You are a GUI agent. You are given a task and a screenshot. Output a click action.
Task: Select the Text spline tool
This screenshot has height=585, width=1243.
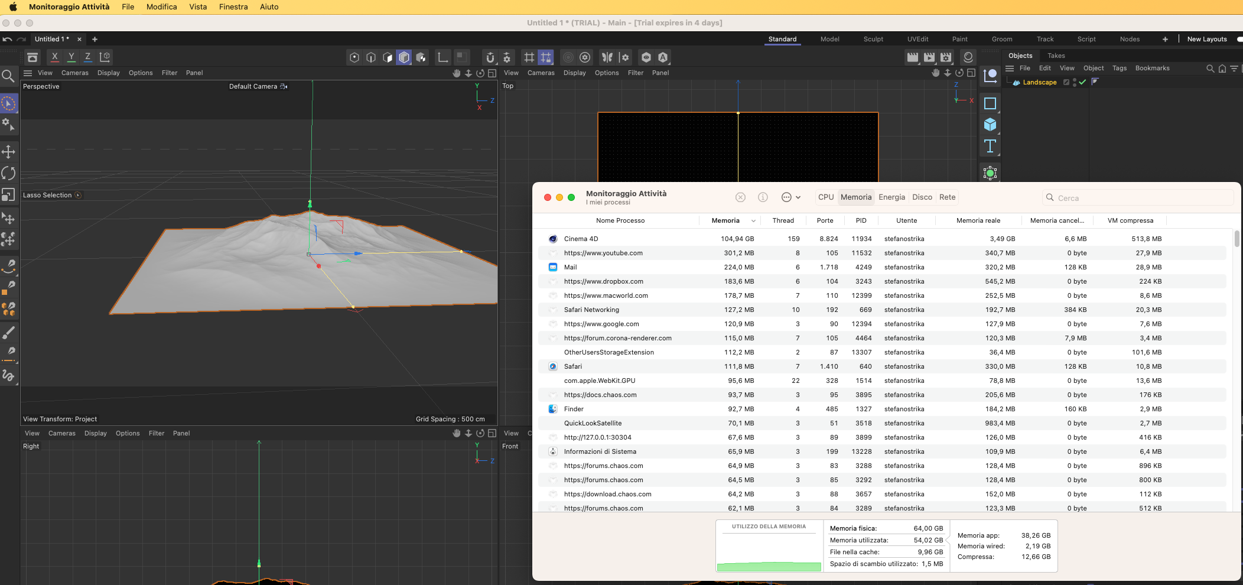pos(990,146)
